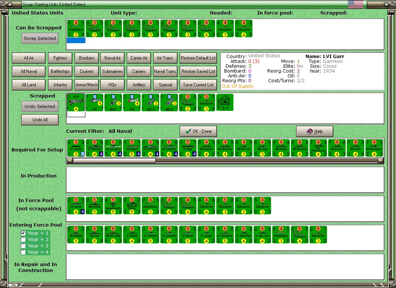The height and width of the screenshot is (288, 396).
Task: Uncheck the Year + 1 checkbox
Action: [x=23, y=233]
